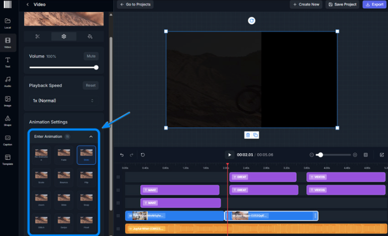Image resolution: width=388 pixels, height=236 pixels.
Task: Choose the Scale enter animation
Action: pos(41,177)
